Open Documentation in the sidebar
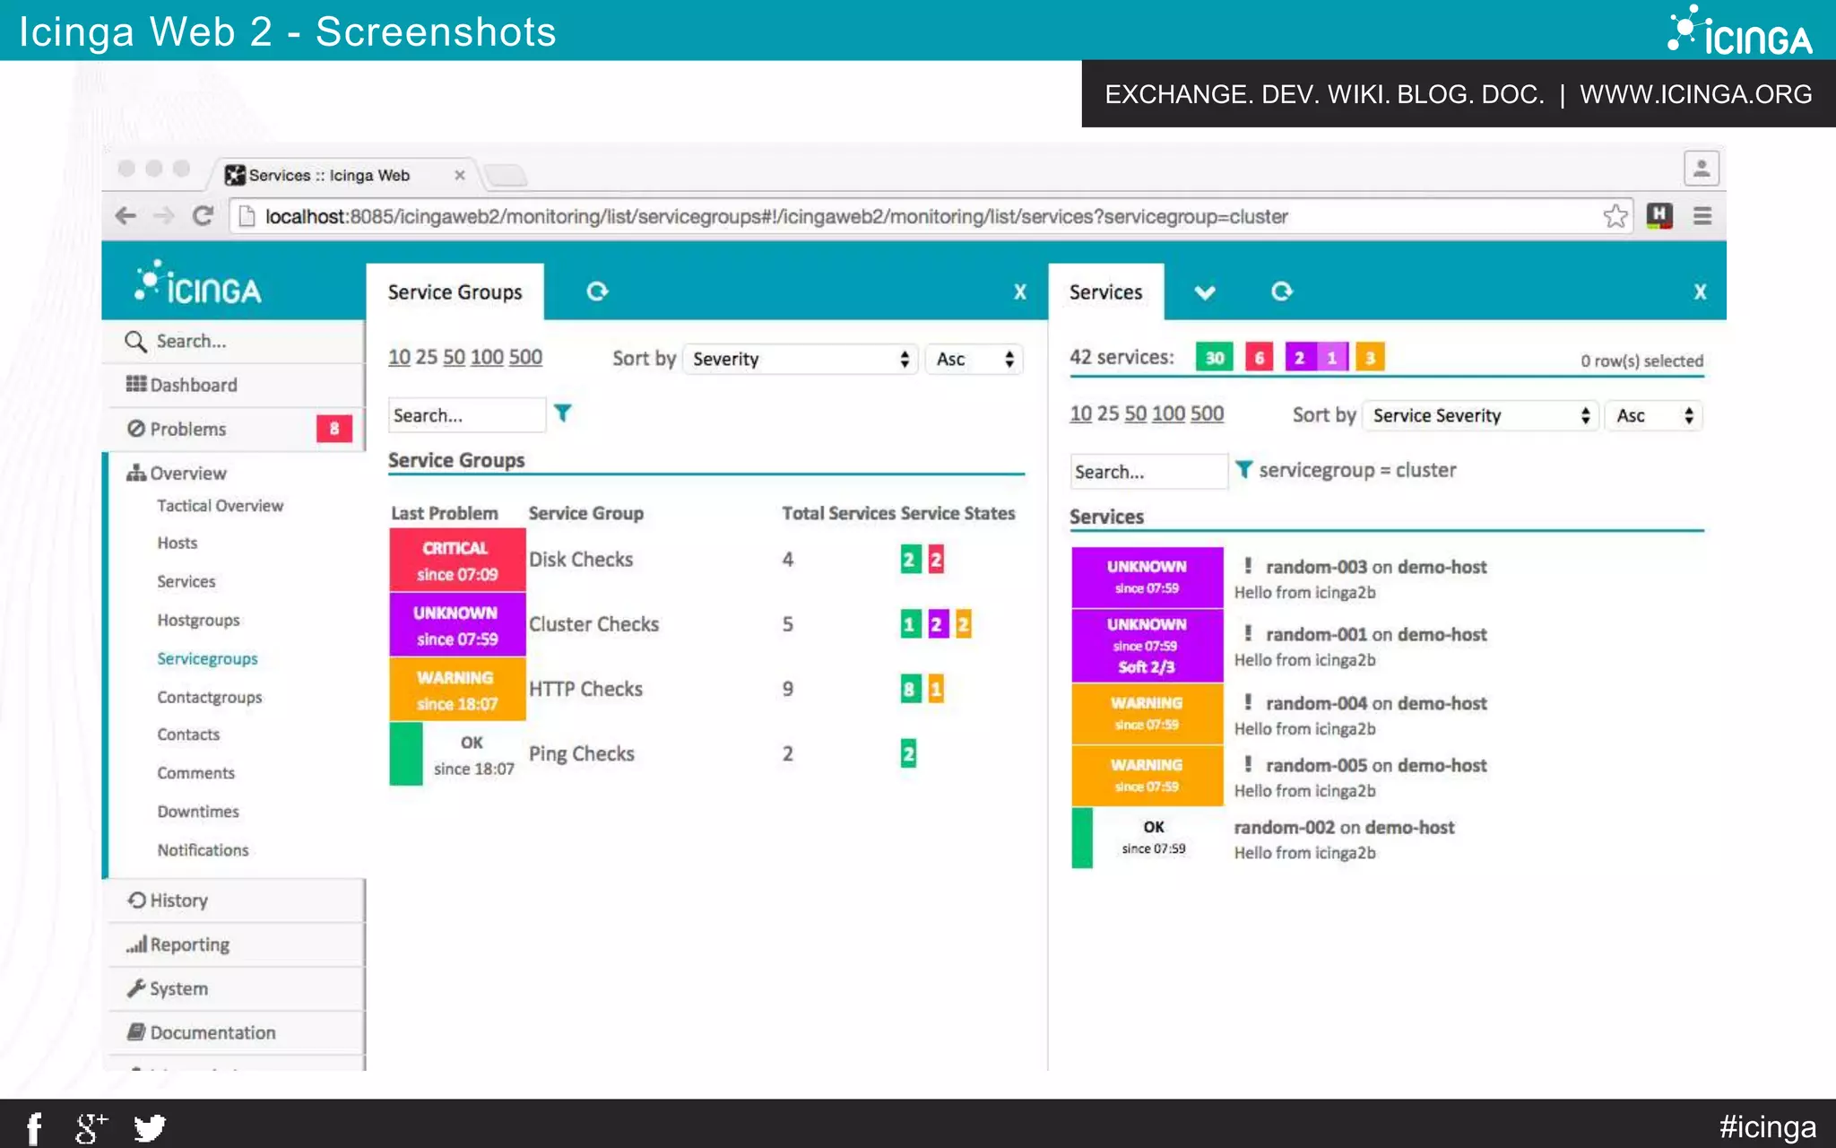This screenshot has width=1836, height=1148. (x=235, y=1032)
